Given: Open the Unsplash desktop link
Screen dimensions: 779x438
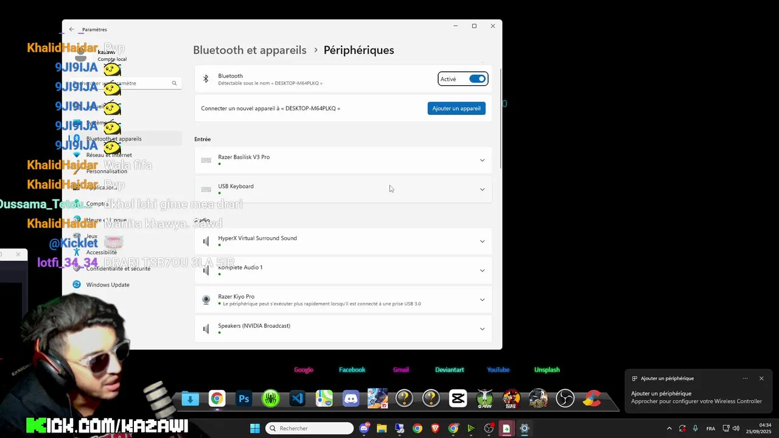Looking at the screenshot, I should tap(547, 370).
